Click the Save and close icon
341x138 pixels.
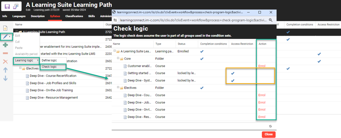pos(16,7)
